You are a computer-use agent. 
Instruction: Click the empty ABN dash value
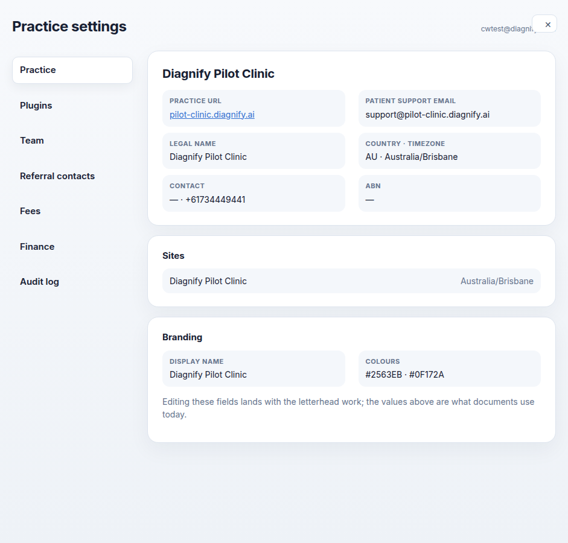pyautogui.click(x=369, y=200)
